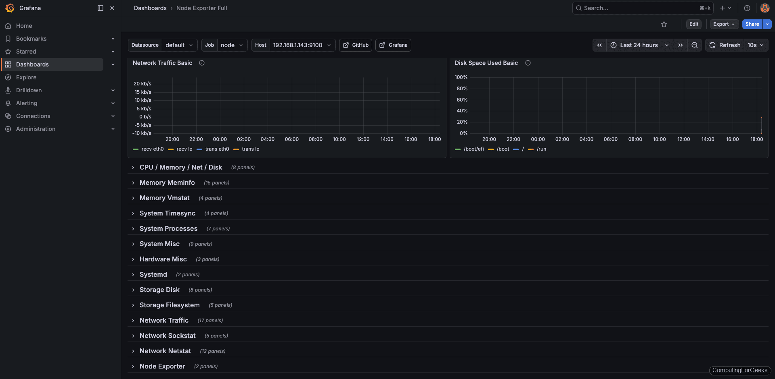775x379 pixels.
Task: Collapse the navigation sidebar with the dock icon
Action: point(100,8)
